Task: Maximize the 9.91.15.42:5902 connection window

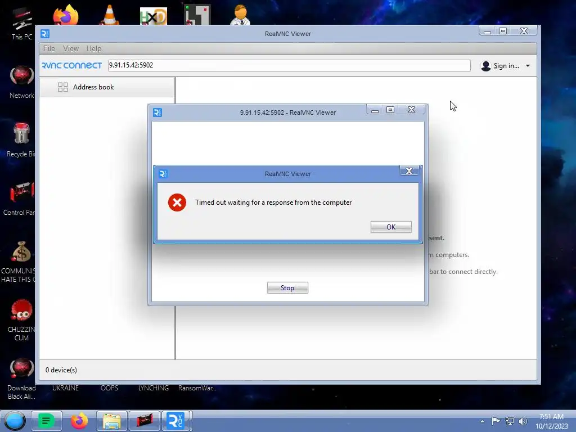Action: tap(390, 110)
